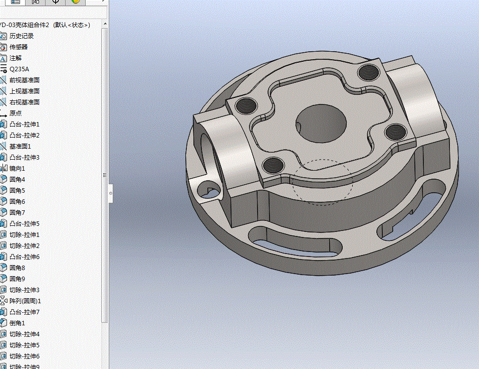This screenshot has height=369, width=479.
Task: Open the FeatureManager design tree tab
Action: coord(15,2)
